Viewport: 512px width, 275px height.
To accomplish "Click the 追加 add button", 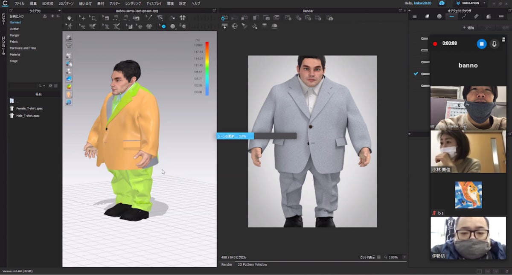I will coord(469,28).
